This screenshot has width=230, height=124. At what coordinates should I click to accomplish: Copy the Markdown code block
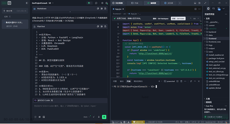click(x=98, y=9)
